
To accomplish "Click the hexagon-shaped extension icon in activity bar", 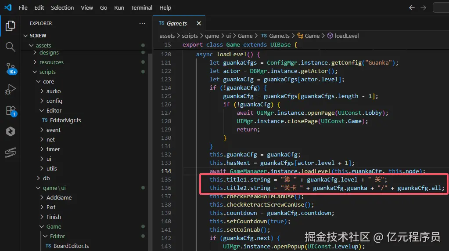I will (11, 131).
